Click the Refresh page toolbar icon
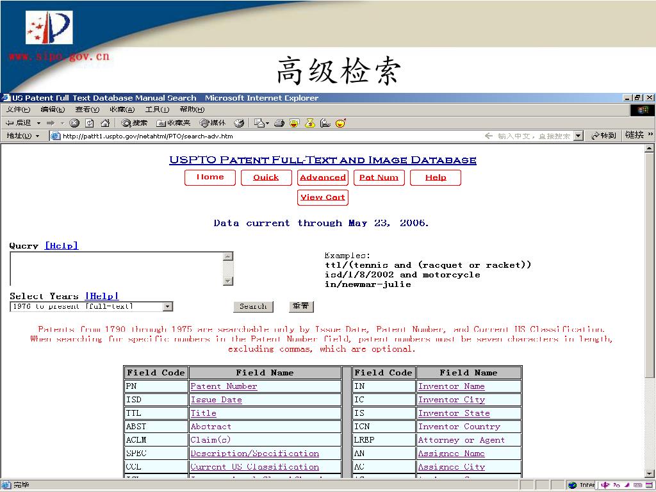The width and height of the screenshot is (656, 492). click(90, 123)
